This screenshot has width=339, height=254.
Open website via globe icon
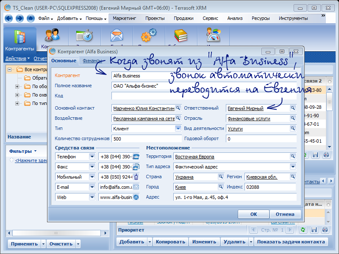[136, 197]
